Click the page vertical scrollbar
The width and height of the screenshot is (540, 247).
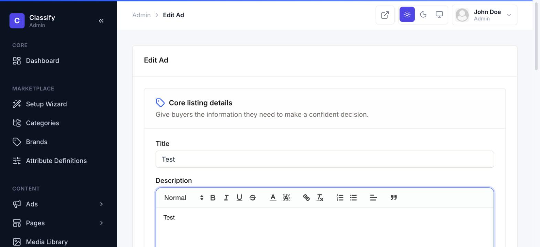(536, 36)
